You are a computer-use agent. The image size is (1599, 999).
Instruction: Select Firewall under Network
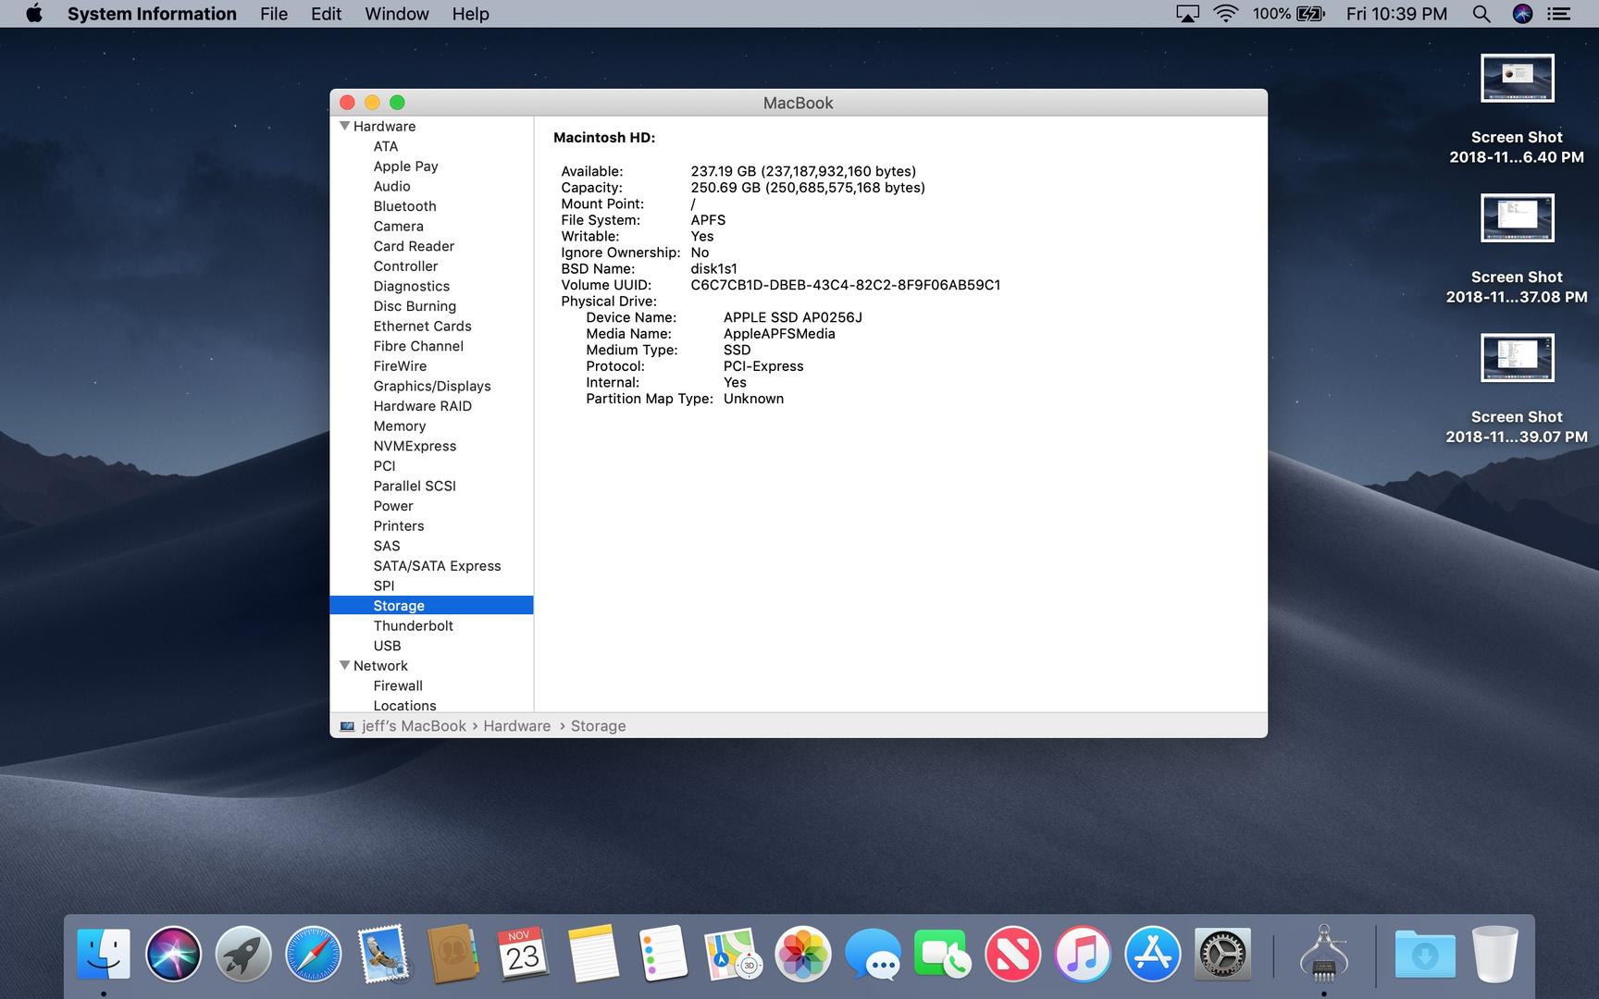coord(398,685)
